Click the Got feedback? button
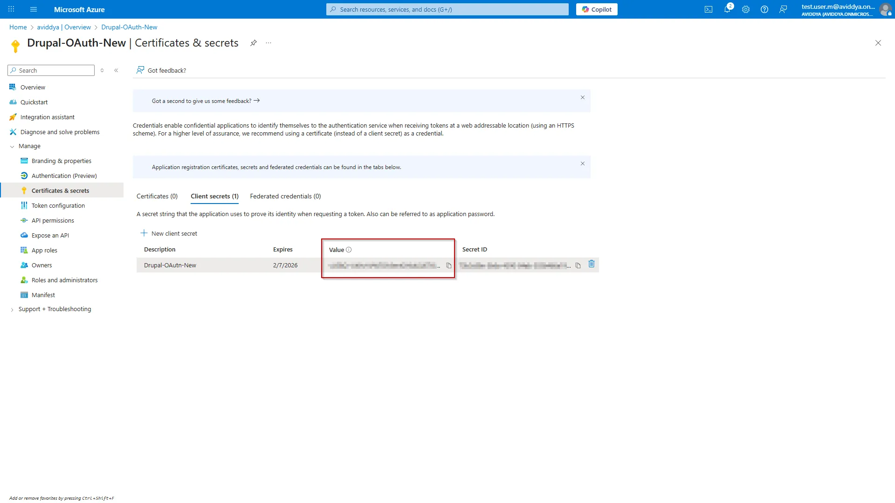The width and height of the screenshot is (895, 503). pos(161,70)
